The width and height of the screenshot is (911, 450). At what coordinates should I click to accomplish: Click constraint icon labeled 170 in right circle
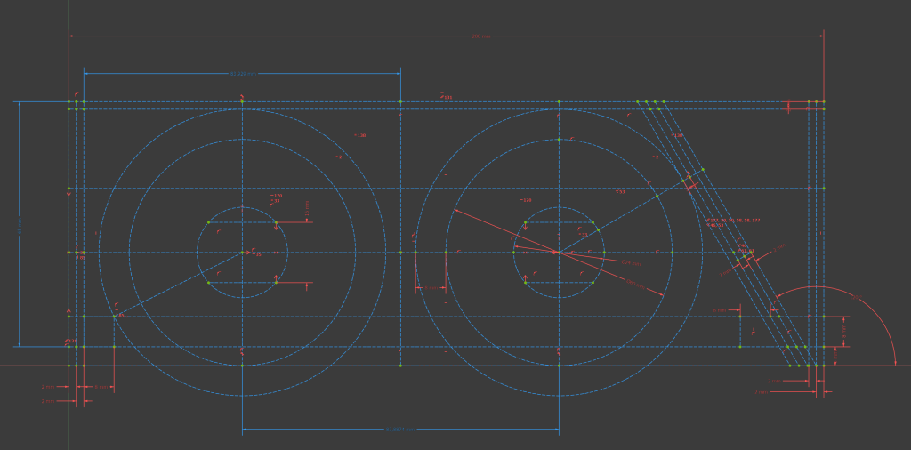(x=527, y=200)
